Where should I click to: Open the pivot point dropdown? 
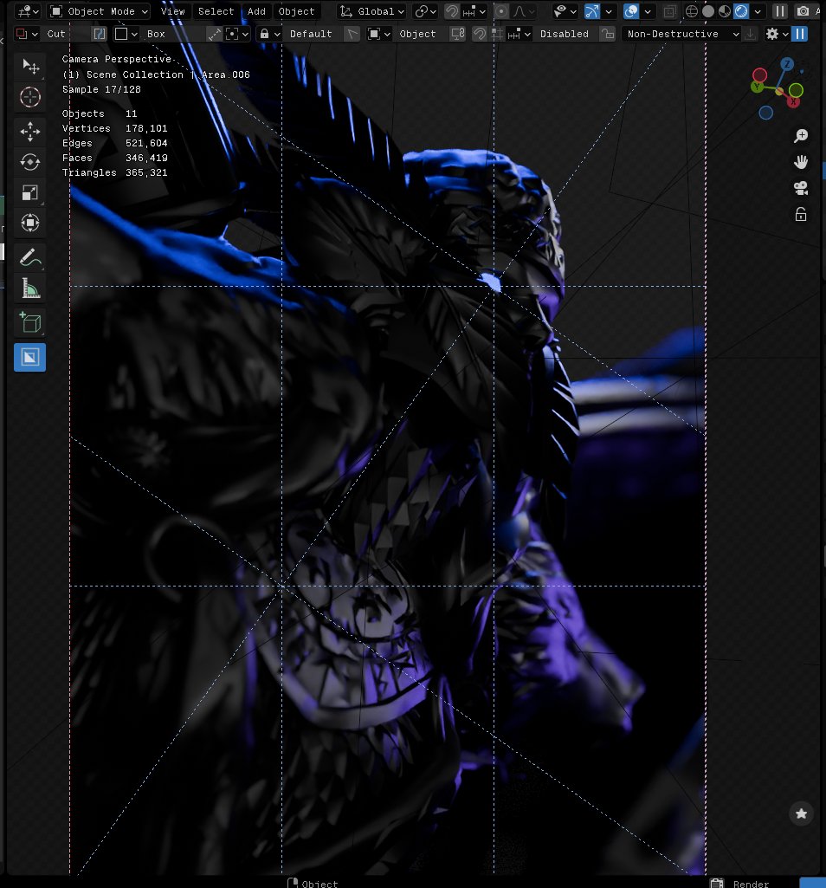(x=425, y=11)
